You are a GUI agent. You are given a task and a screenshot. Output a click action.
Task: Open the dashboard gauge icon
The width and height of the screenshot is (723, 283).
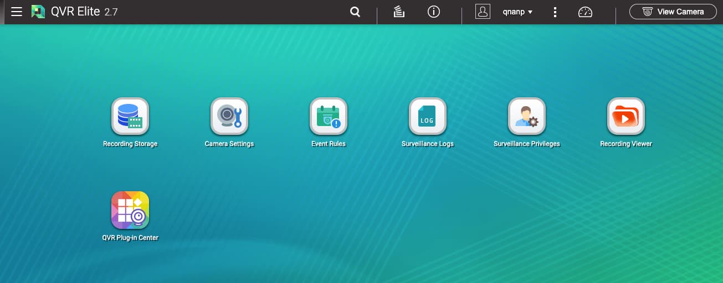[x=585, y=12]
